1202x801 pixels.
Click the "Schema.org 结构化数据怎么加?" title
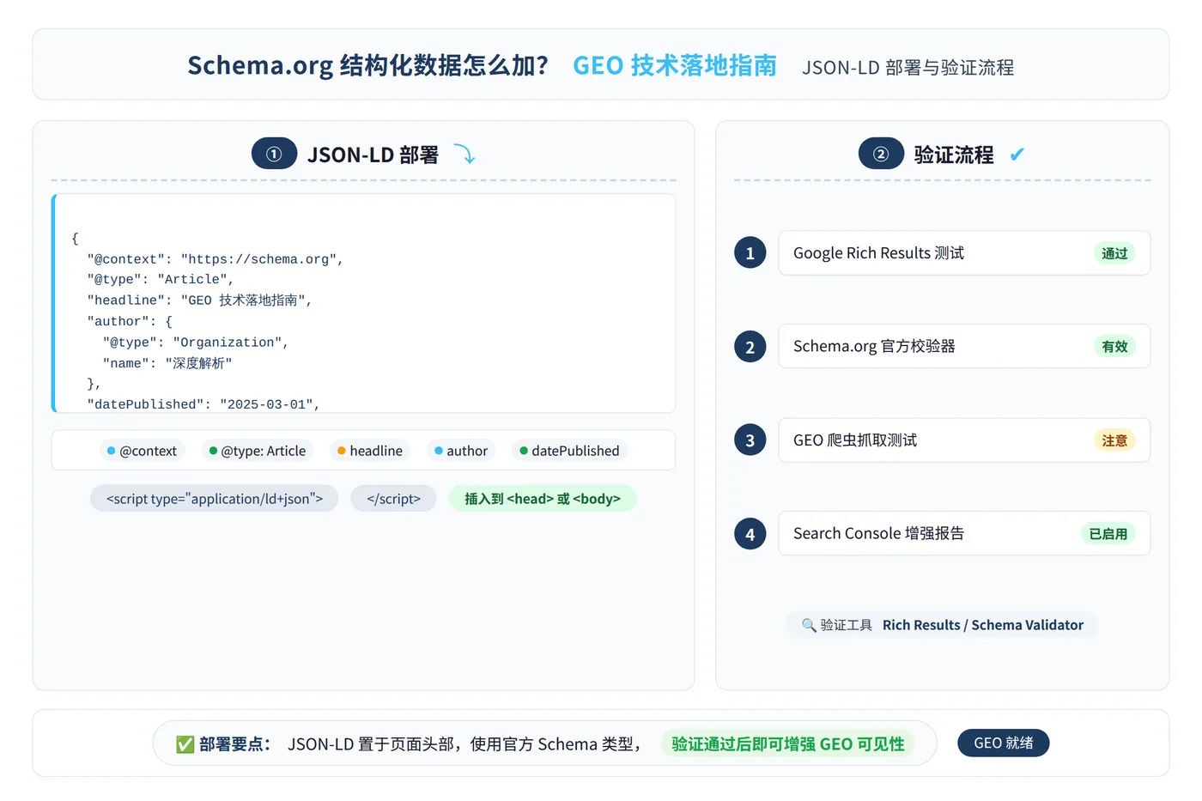[367, 65]
